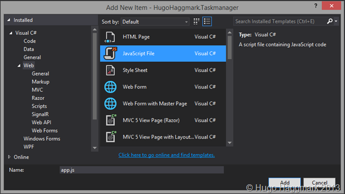Open the Sort by Default dropdown

155,21
